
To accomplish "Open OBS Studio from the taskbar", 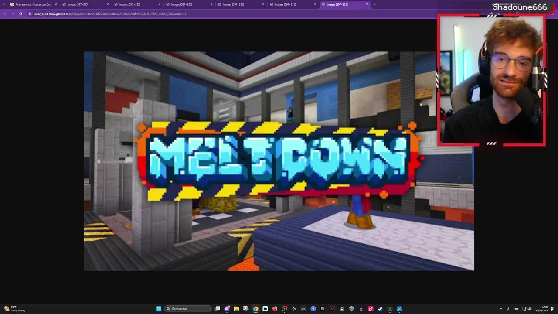I will (284, 309).
